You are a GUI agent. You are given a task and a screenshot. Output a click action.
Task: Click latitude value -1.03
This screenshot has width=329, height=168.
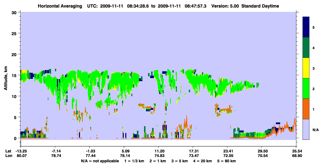(90, 151)
